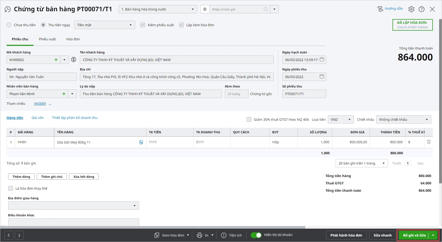Switch to the Phiếu xuất tab
This screenshot has height=242, width=442.
click(47, 39)
